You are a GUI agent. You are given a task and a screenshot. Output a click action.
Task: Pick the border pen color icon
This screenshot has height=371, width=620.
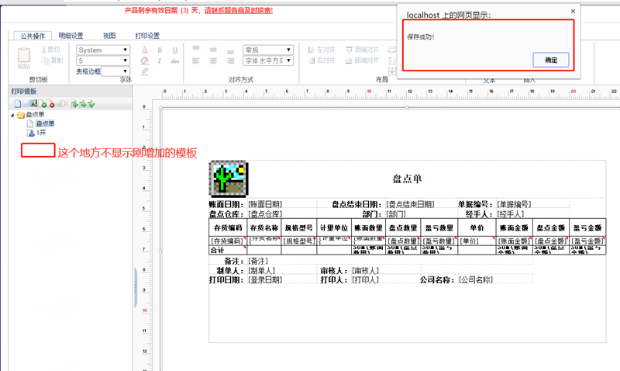coord(145,71)
